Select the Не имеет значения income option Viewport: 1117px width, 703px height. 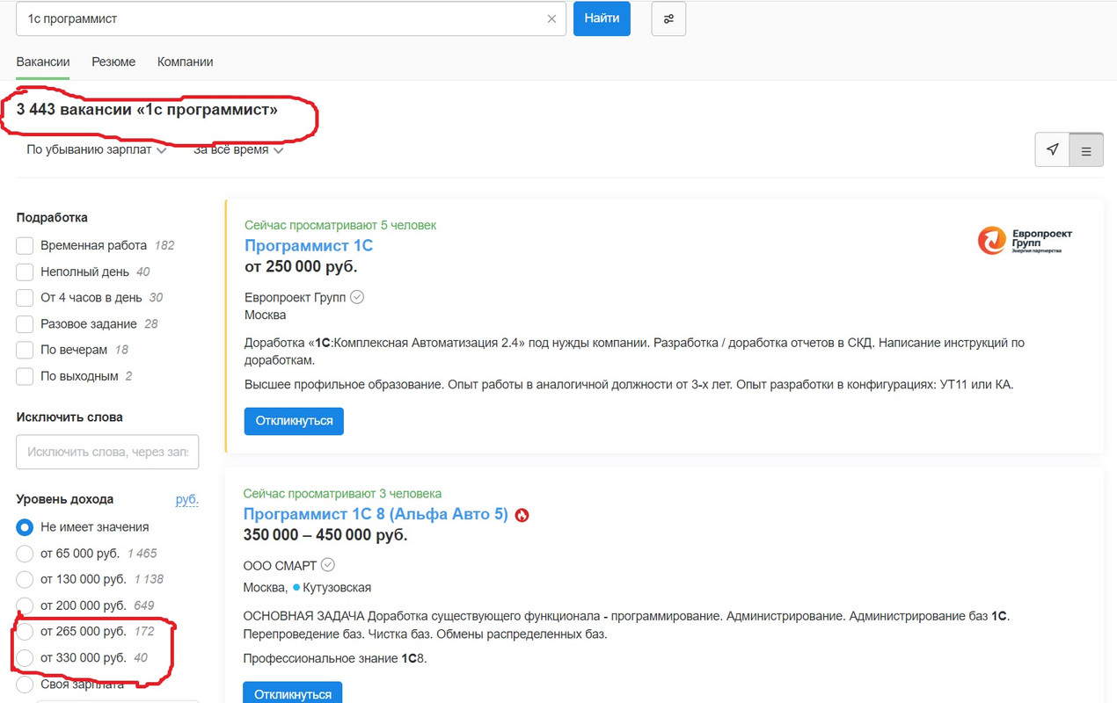(25, 527)
